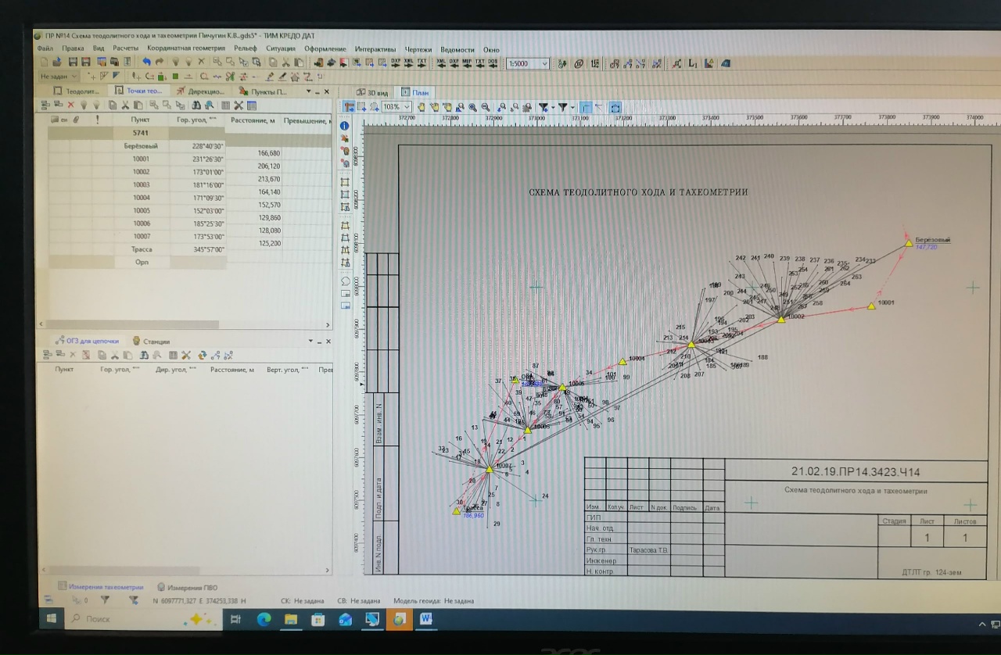Viewport: 1001px width, 655px height.
Task: Click the red X delete icon in points panel
Action: 70,106
